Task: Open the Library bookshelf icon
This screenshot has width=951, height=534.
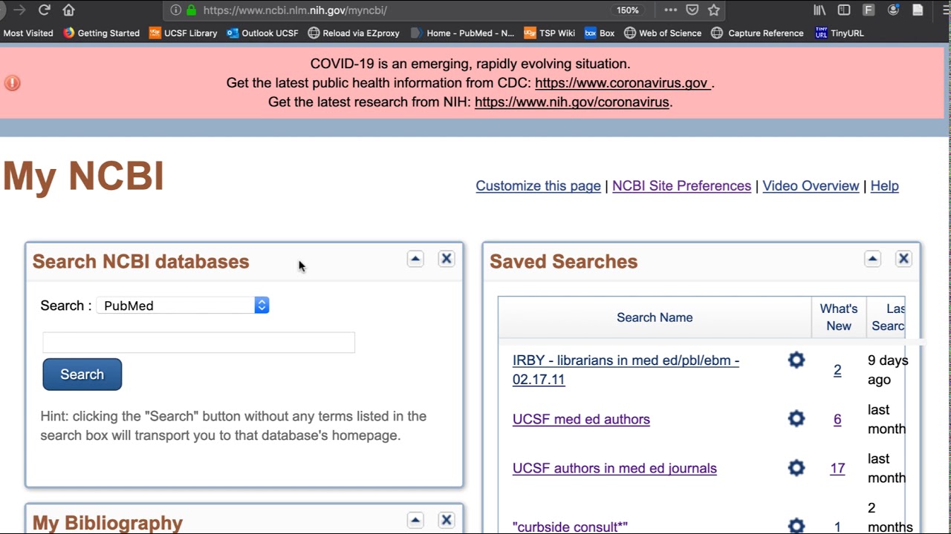Action: coord(819,10)
